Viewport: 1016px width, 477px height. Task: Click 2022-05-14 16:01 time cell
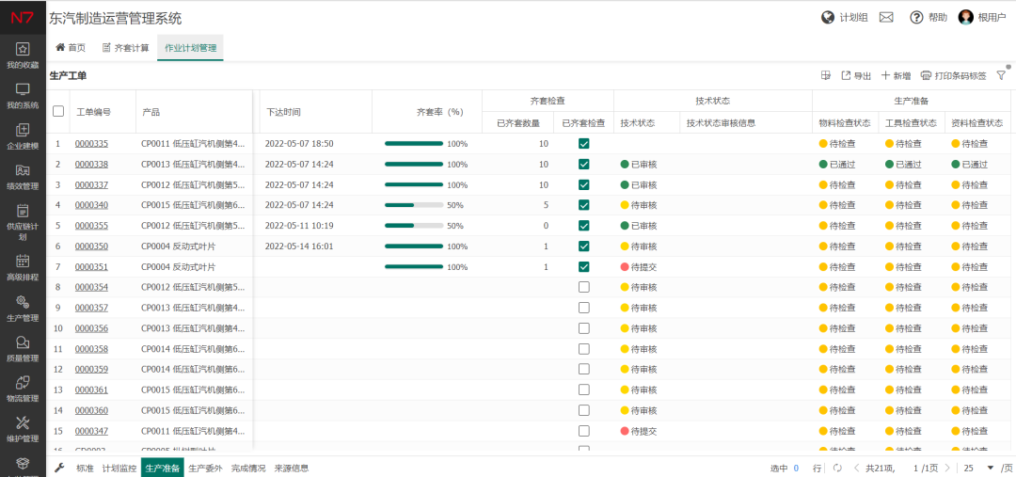point(299,246)
